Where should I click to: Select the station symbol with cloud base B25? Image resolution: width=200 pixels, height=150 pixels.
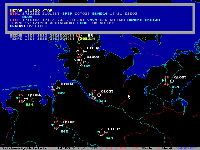click(84, 60)
